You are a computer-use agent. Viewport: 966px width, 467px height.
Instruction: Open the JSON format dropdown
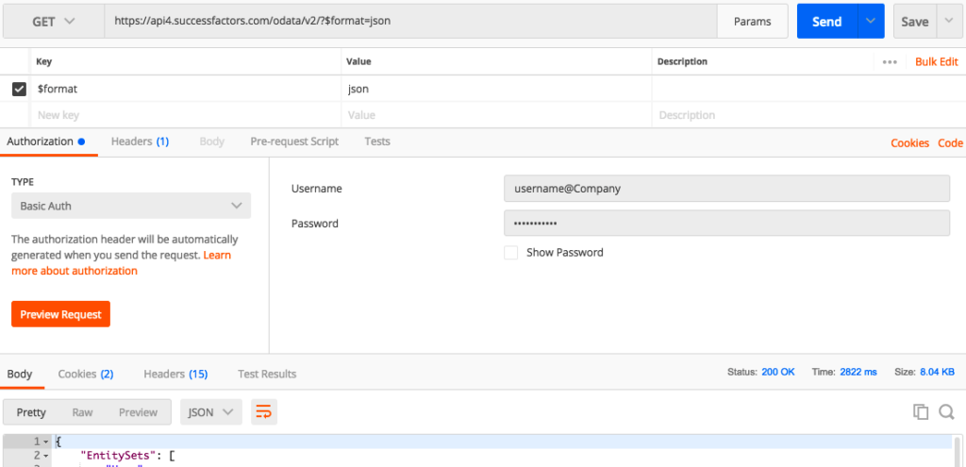[x=211, y=412]
